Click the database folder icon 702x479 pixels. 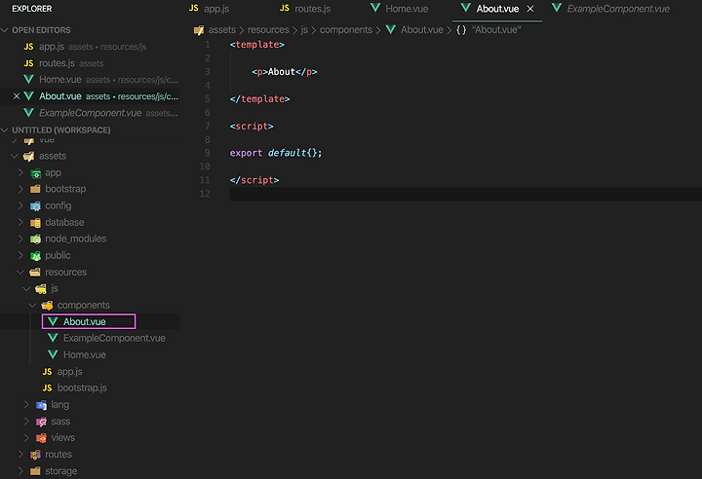(x=35, y=222)
